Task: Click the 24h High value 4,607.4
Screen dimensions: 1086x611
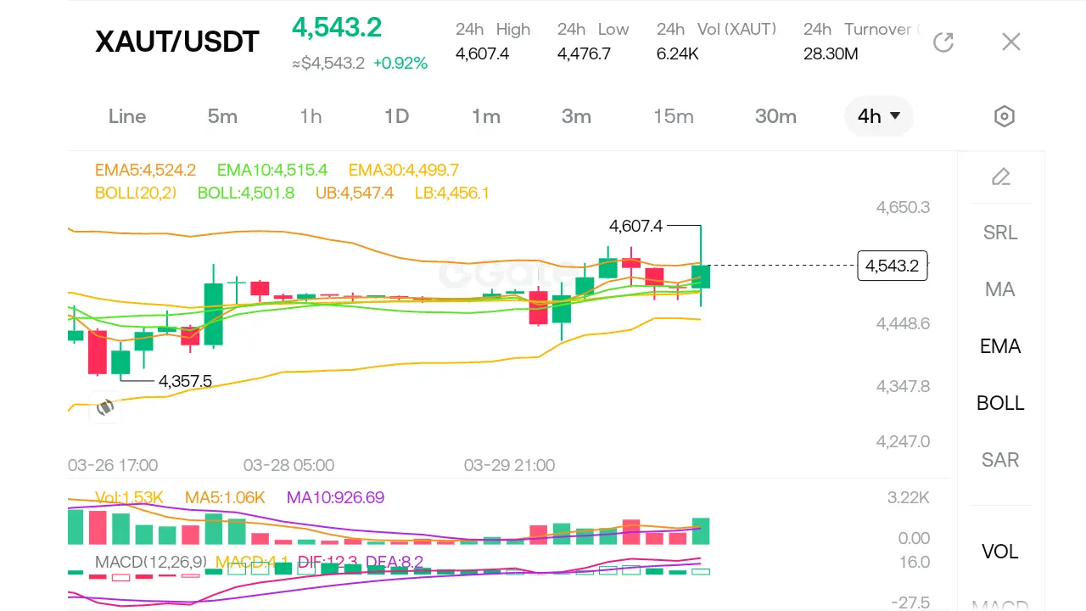Action: 483,54
